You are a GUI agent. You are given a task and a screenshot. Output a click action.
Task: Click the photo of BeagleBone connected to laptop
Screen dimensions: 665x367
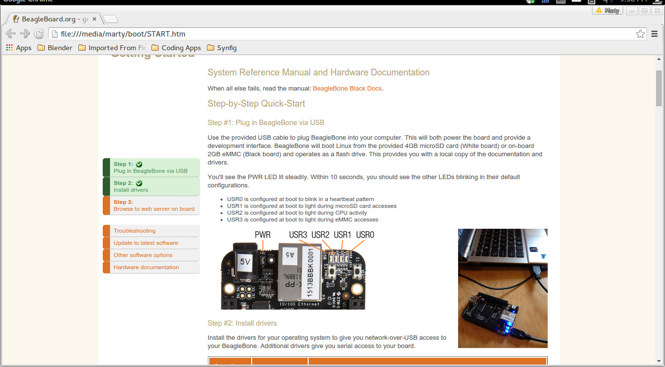[x=503, y=288]
